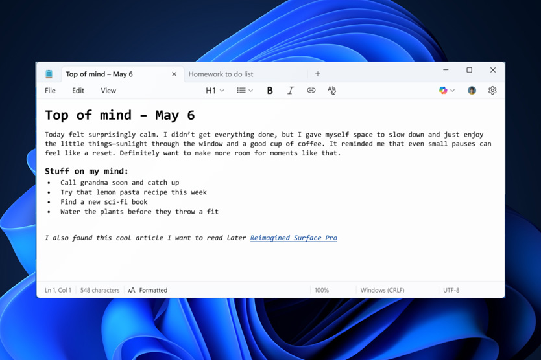
Task: Click the Notepad app icon in title bar
Action: (49, 74)
